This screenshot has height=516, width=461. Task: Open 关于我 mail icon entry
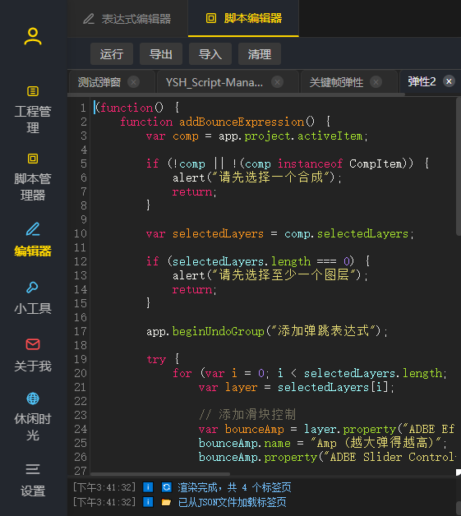pyautogui.click(x=33, y=356)
